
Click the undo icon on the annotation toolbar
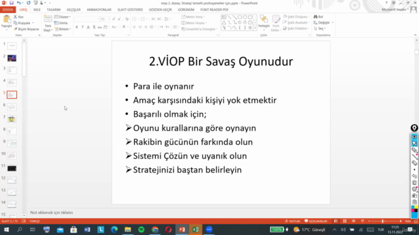414,176
